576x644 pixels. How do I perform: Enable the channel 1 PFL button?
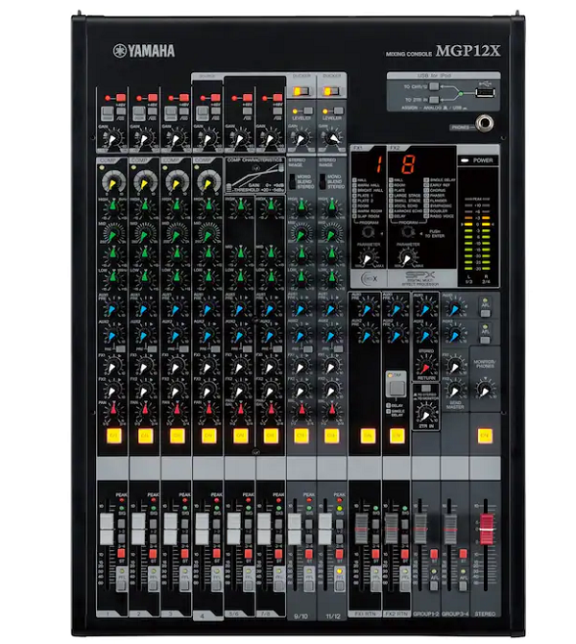(x=121, y=584)
